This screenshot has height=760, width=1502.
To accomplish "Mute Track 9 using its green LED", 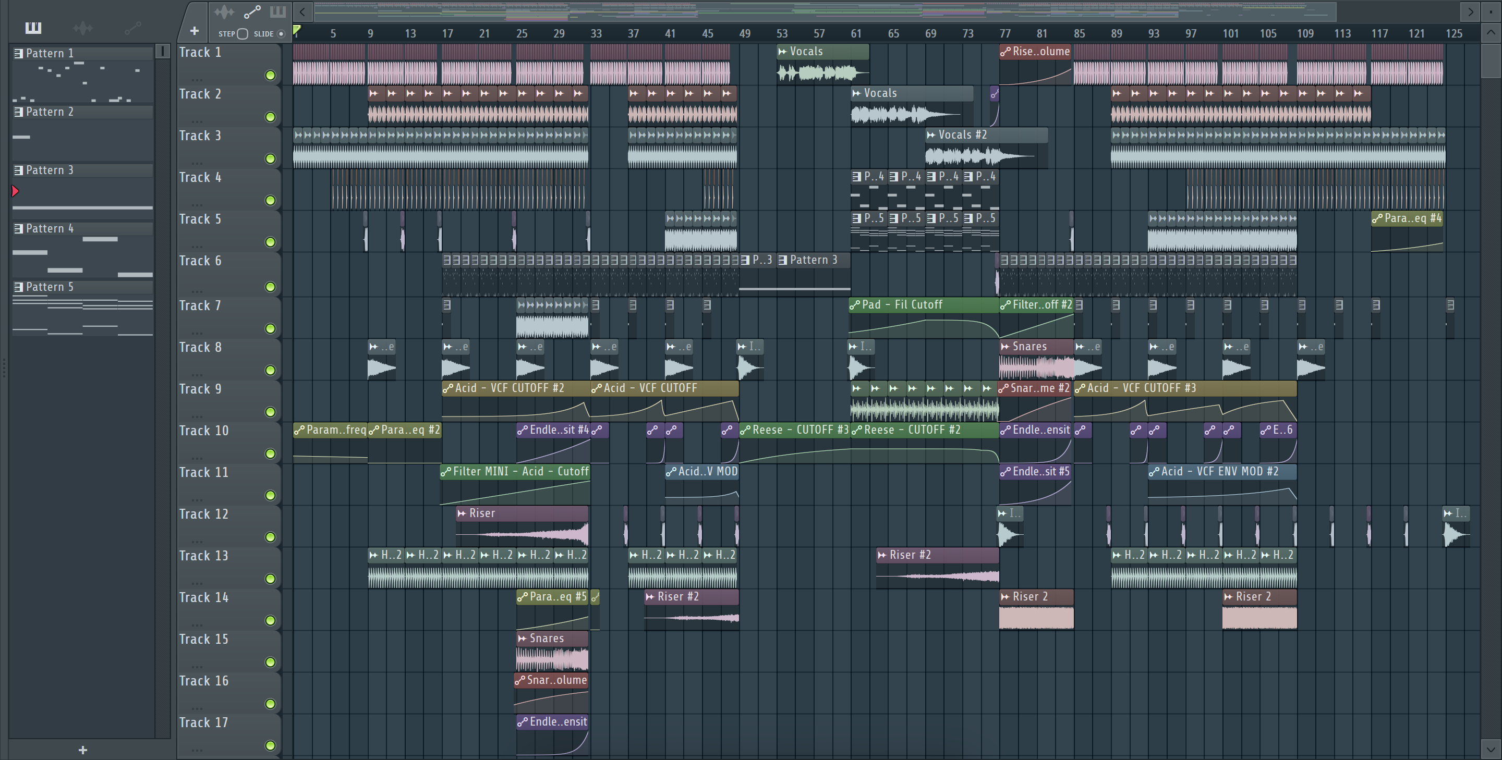I will [x=270, y=412].
